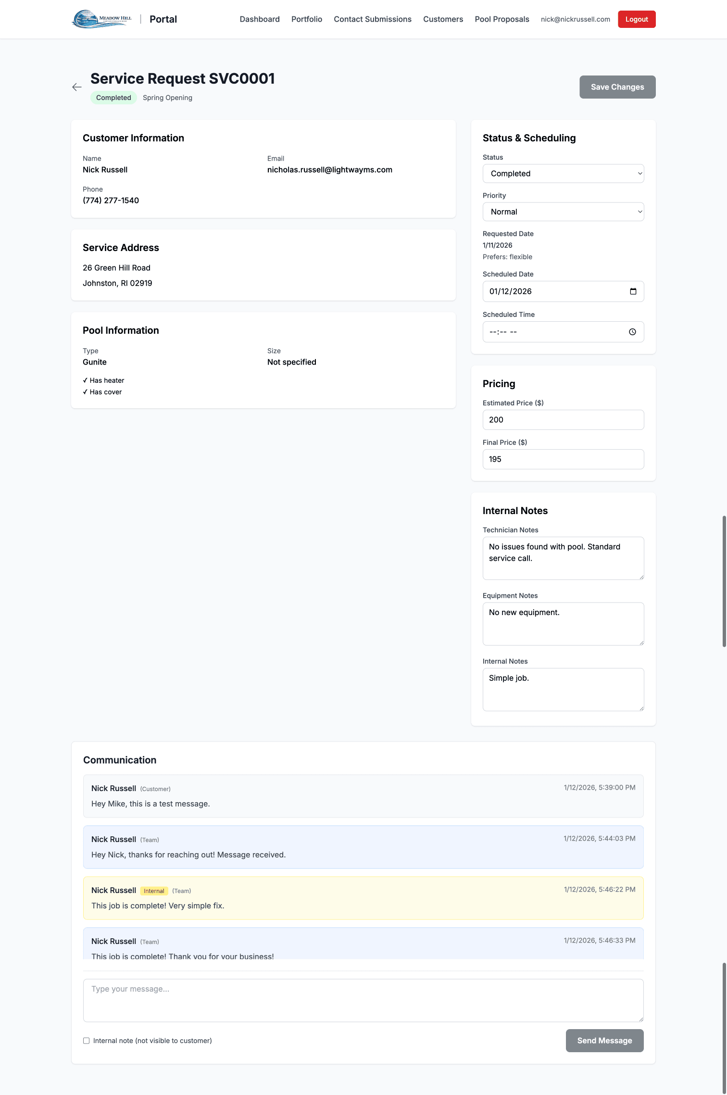Viewport: 727px width, 1095px height.
Task: Click the back arrow beside Service Request title
Action: coord(77,87)
